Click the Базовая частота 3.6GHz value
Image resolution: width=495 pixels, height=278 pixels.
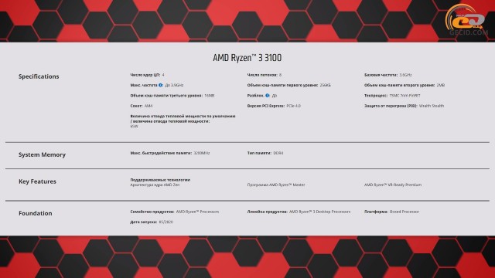(x=405, y=75)
